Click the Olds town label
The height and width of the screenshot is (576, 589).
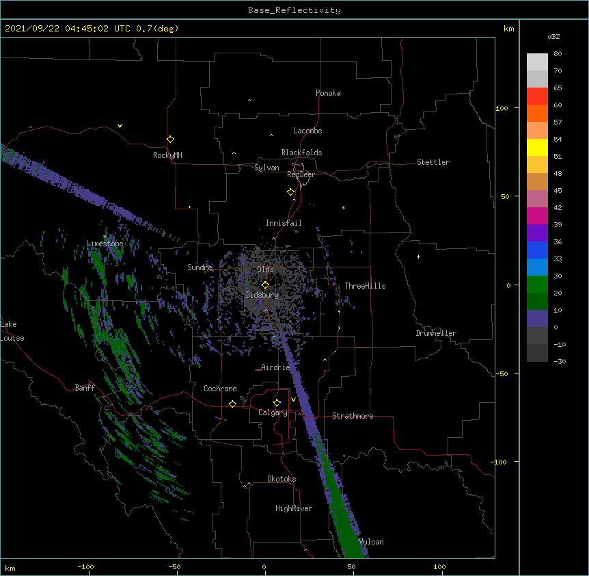[265, 270]
